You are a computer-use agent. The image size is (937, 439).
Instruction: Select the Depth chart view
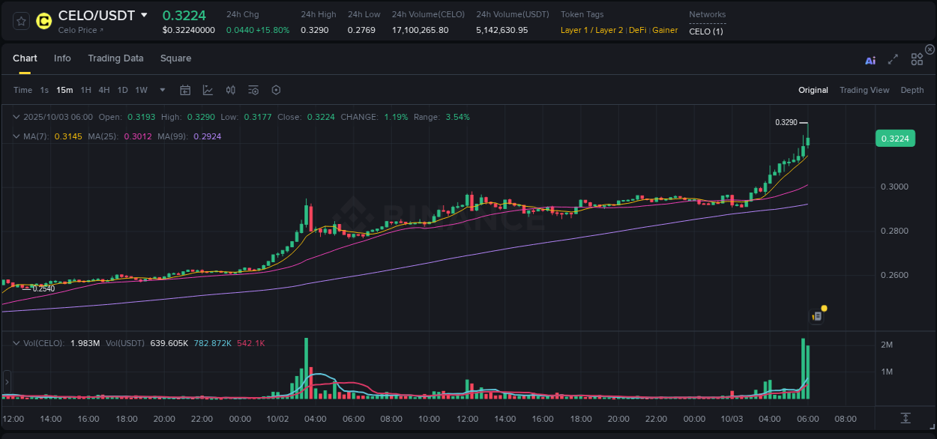click(x=912, y=90)
